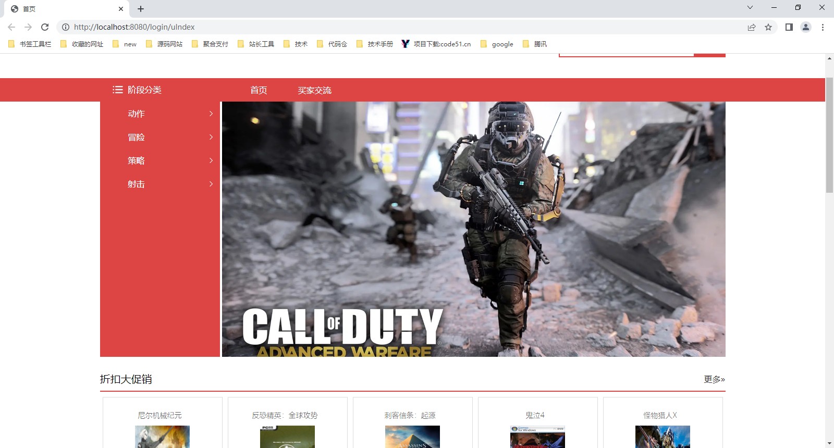
Task: Bookmark this page with the star icon
Action: (768, 27)
